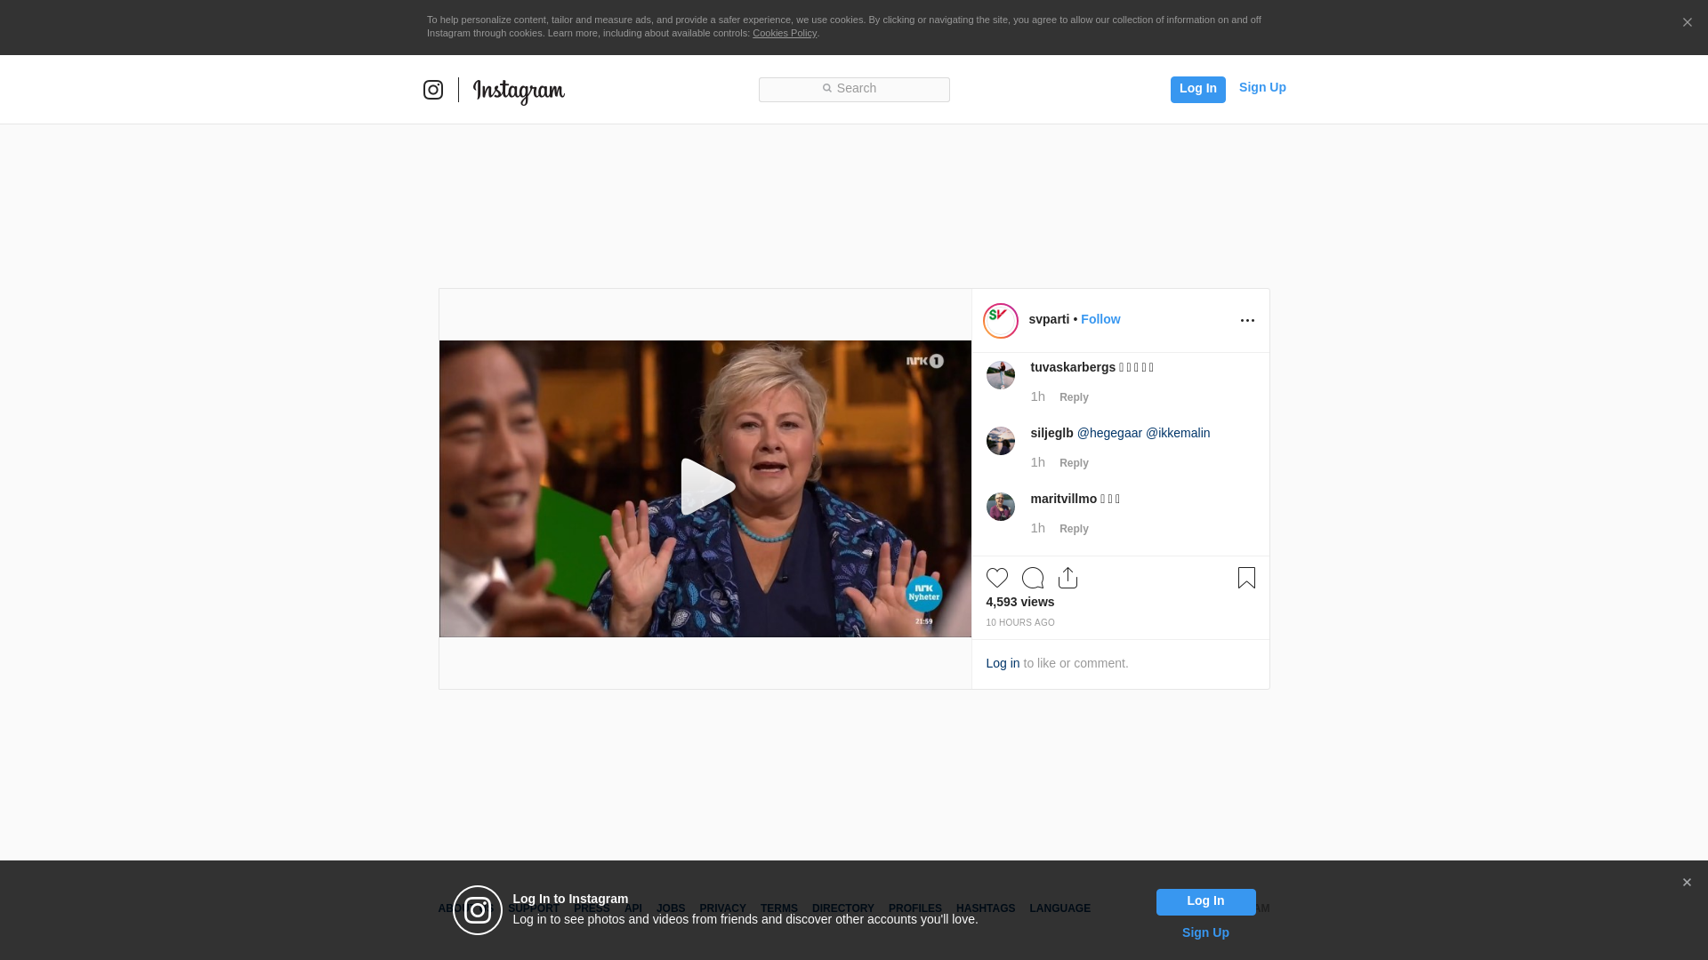
Task: Open the JOBS footer link
Action: [671, 909]
